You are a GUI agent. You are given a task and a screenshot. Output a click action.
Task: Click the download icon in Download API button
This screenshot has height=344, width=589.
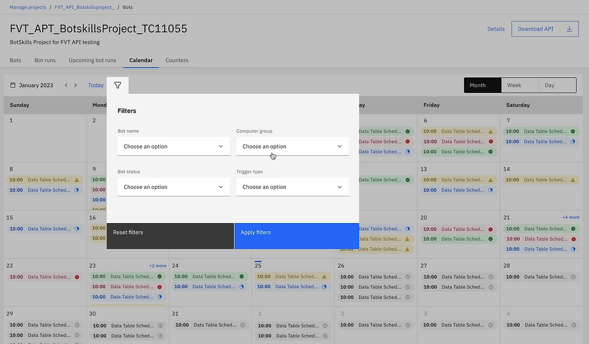point(570,29)
